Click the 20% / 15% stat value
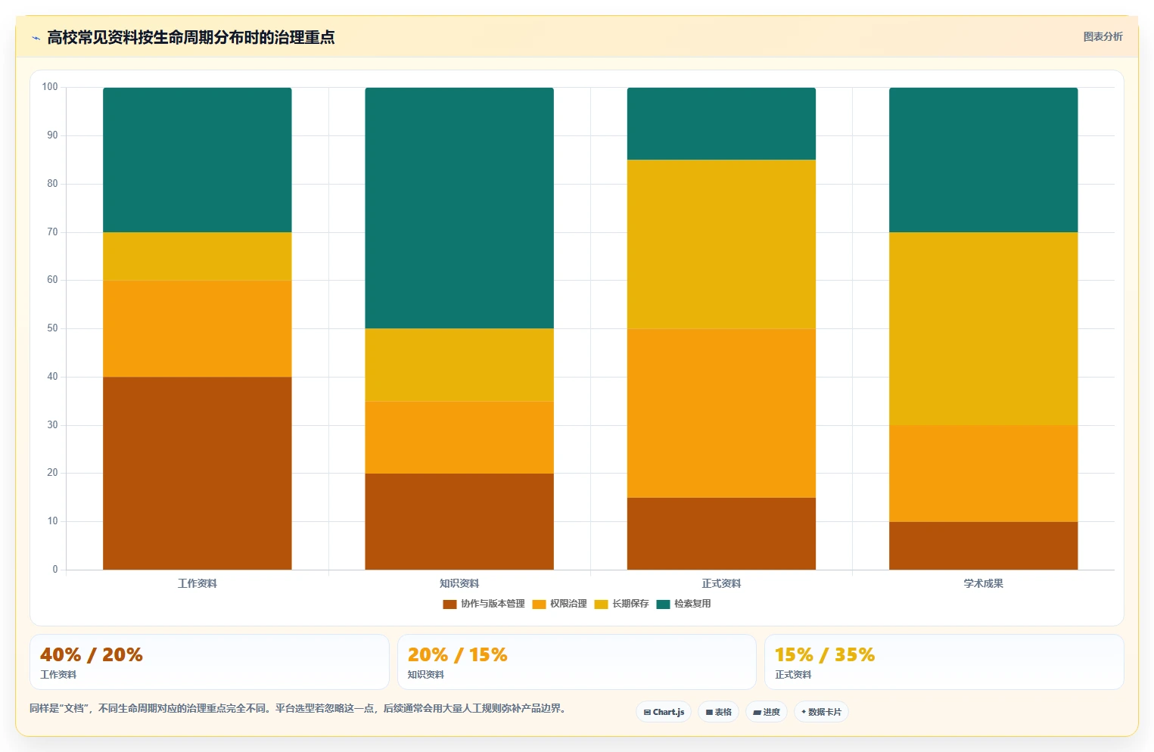Viewport: 1154px width, 752px height. [x=458, y=654]
